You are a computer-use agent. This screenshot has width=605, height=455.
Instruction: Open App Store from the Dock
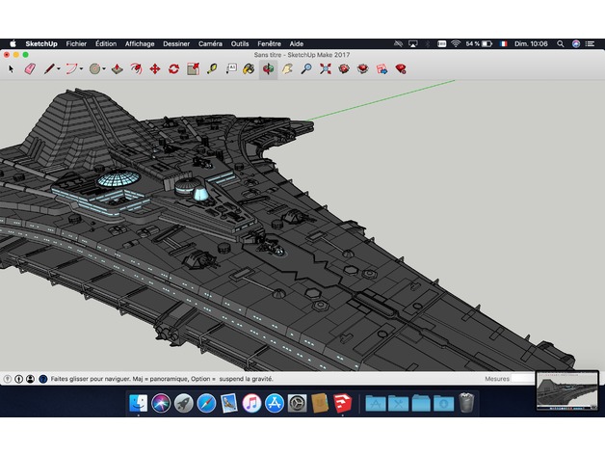coord(275,403)
